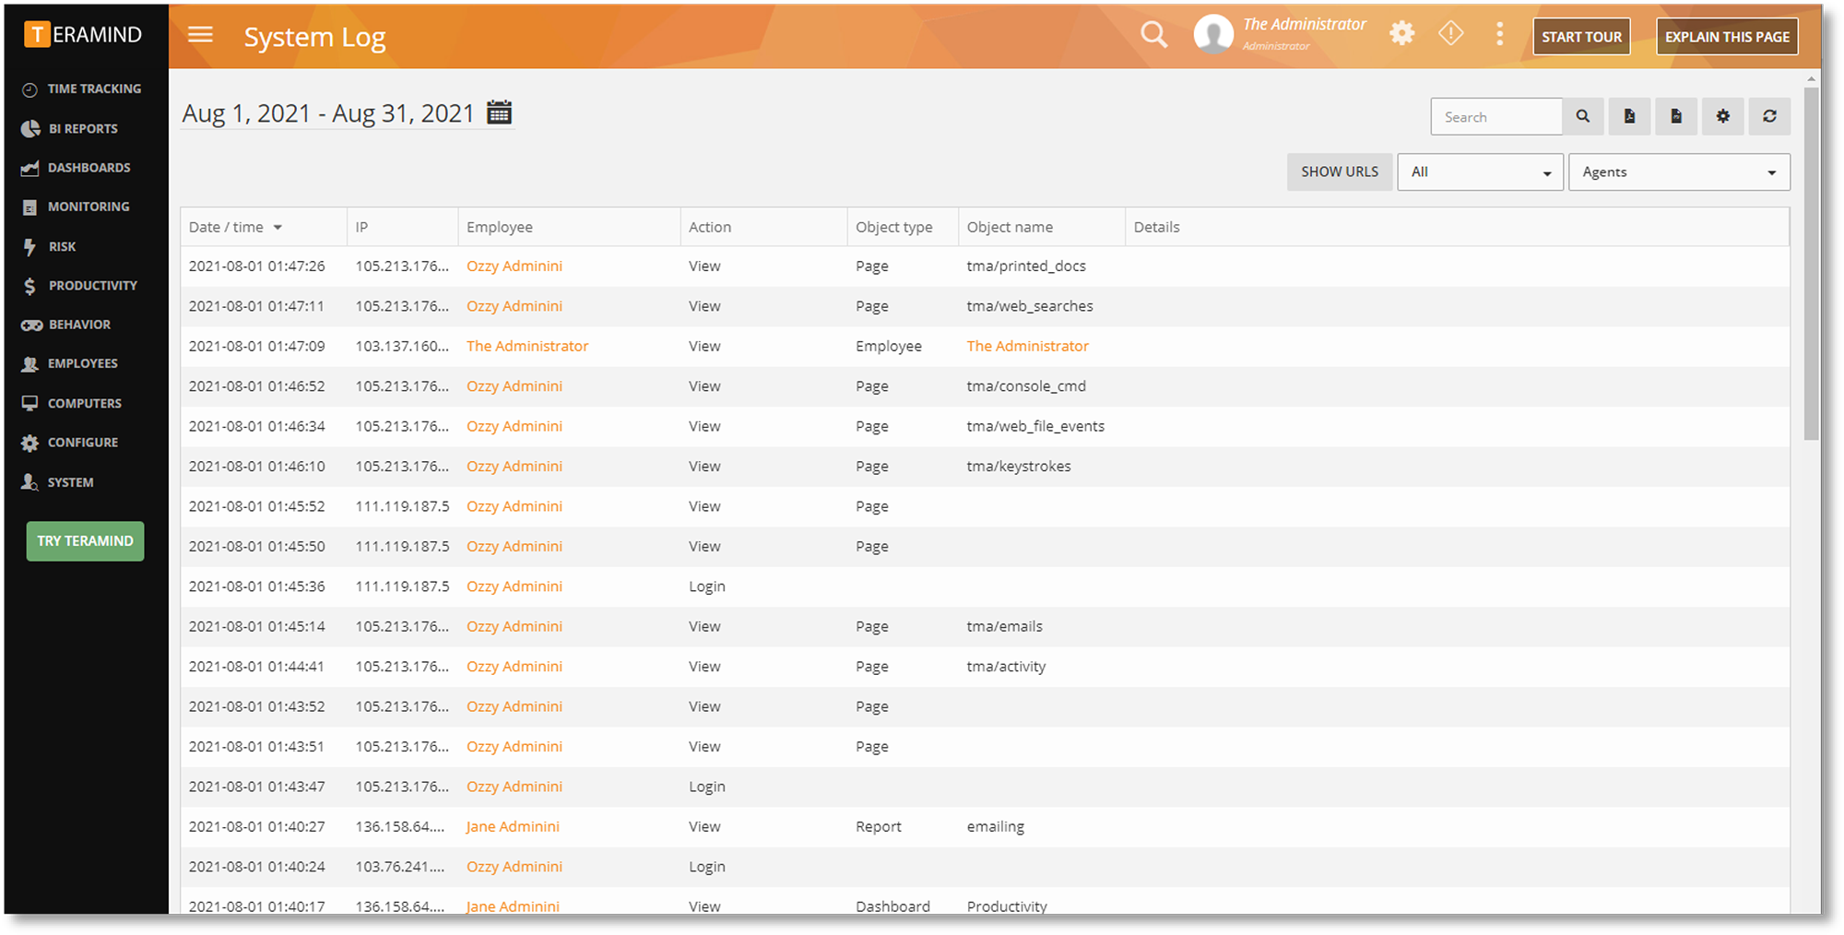Click the refresh icon button
The image size is (1844, 935).
(1769, 117)
